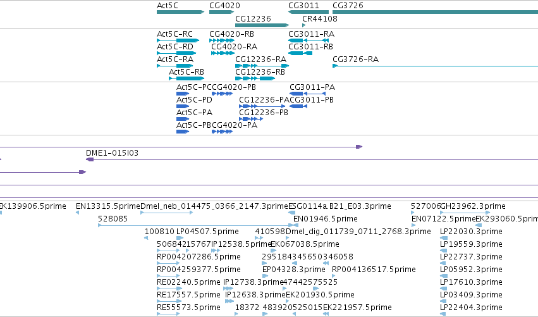
Task: Click the LP04507.5prime EST label
Action: [x=207, y=232]
